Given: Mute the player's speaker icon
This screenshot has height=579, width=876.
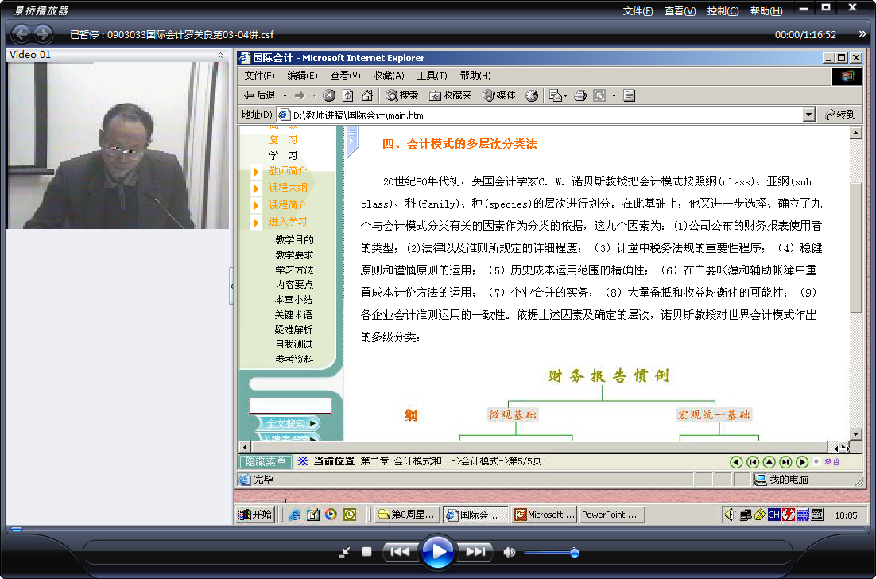Looking at the screenshot, I should click(509, 553).
